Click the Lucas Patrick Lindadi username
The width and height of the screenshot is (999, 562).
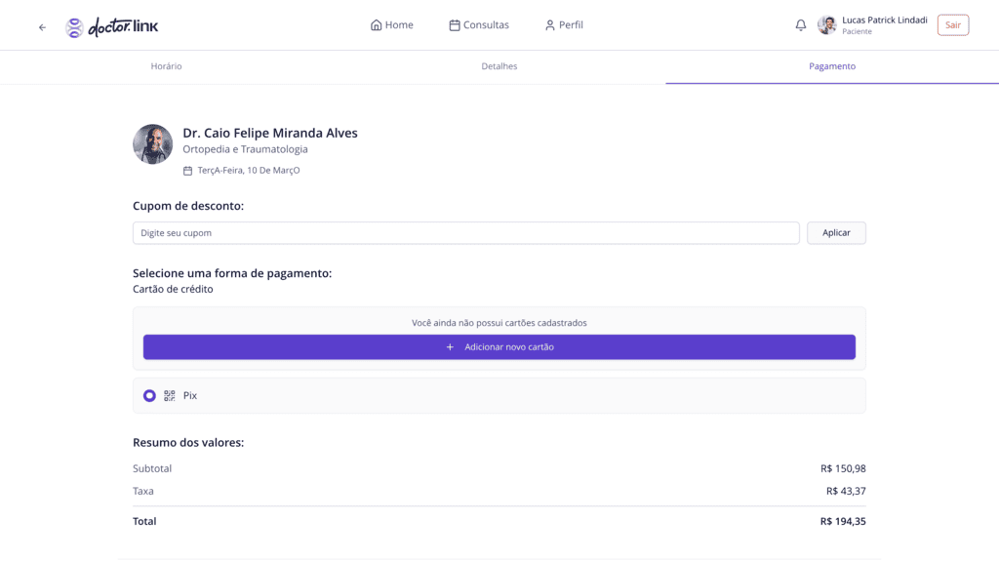(x=884, y=20)
